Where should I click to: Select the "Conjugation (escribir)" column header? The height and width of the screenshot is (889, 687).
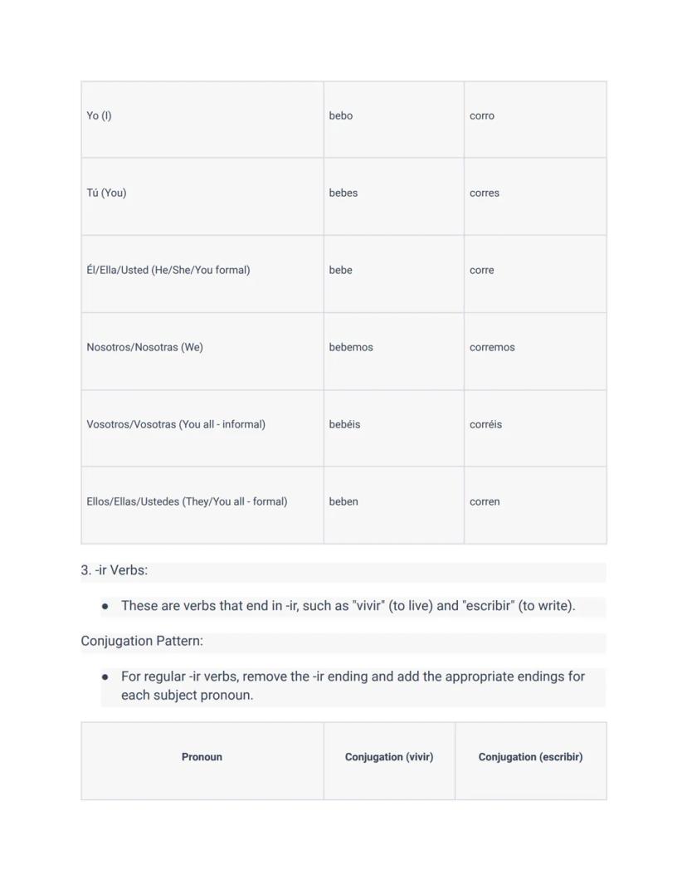click(530, 757)
